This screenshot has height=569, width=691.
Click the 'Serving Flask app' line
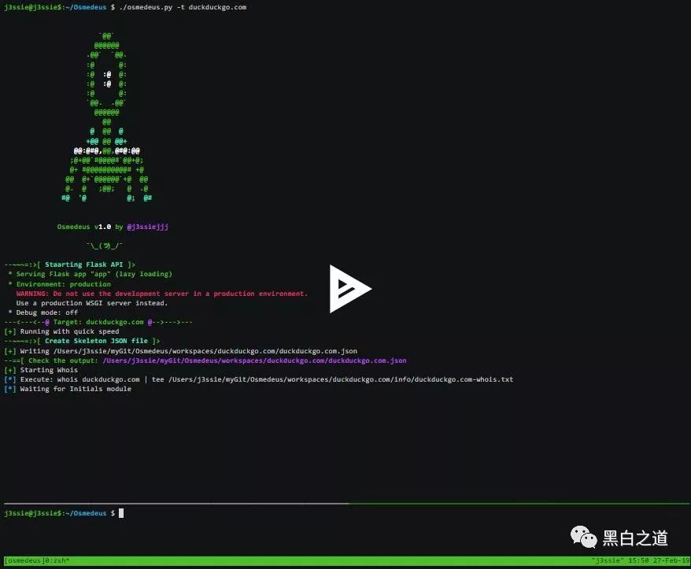(90, 274)
